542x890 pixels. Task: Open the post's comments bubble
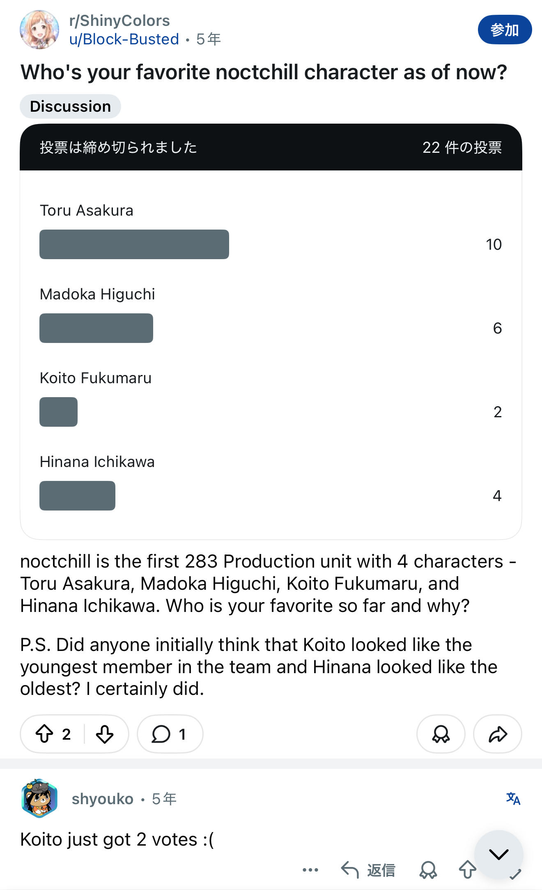coord(169,734)
